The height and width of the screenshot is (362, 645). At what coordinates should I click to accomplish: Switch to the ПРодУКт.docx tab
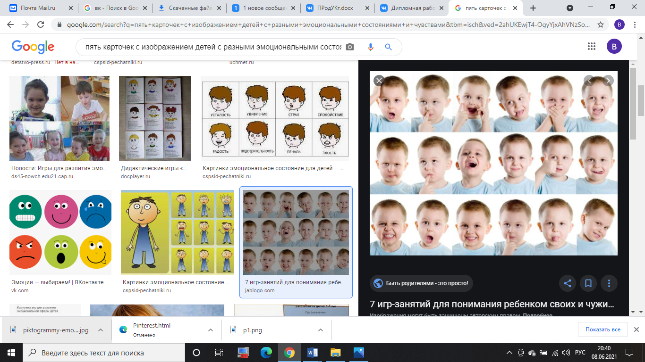coord(337,8)
